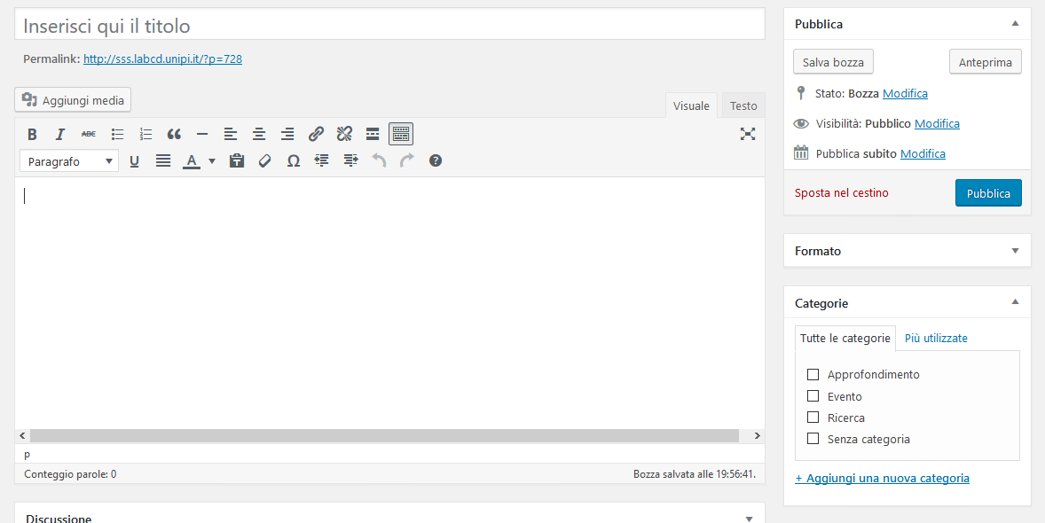Insert the Read More tag

pyautogui.click(x=373, y=134)
